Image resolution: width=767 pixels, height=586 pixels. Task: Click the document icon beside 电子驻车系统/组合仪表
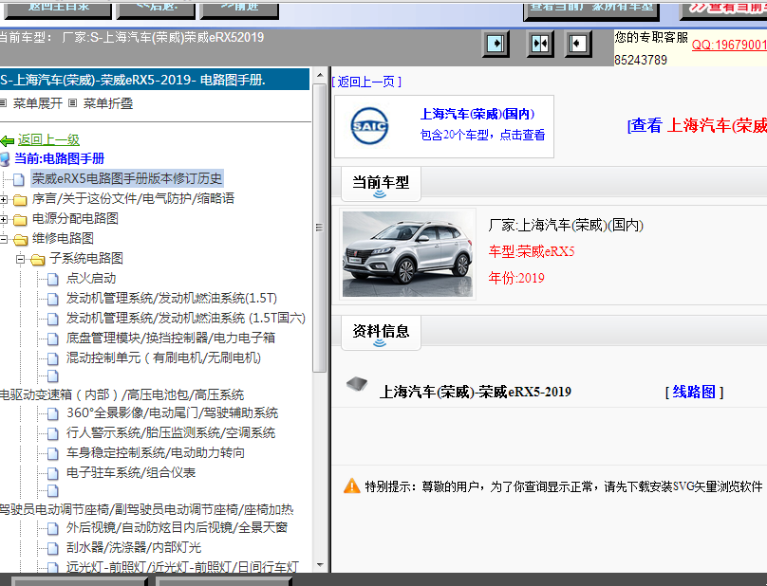[52, 473]
